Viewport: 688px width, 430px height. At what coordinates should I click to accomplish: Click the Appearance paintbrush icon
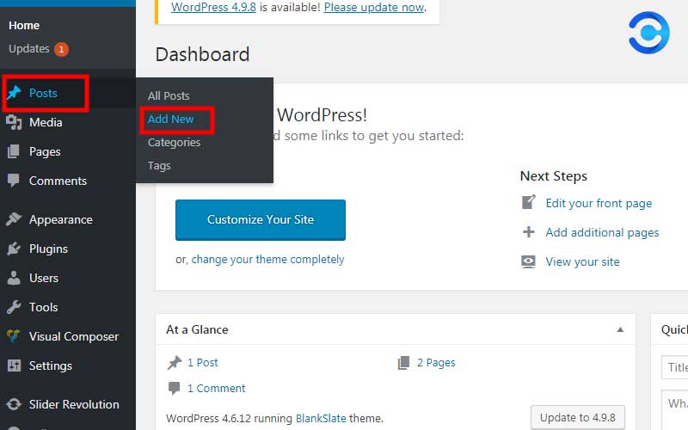[x=14, y=219]
